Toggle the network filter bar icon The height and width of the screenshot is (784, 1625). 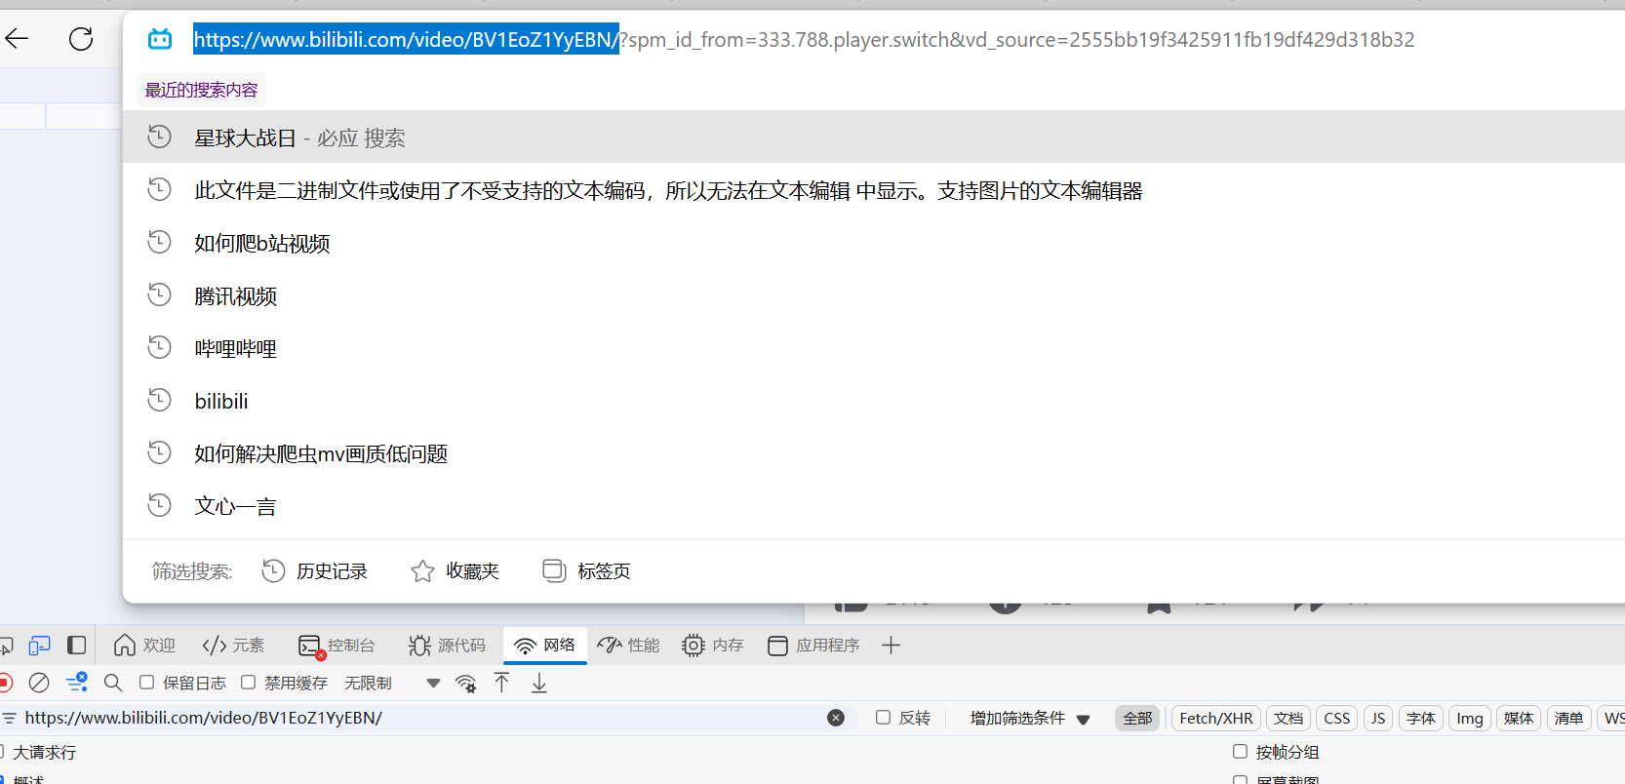click(76, 683)
